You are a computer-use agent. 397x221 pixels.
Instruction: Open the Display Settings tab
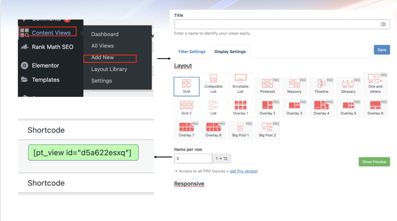(x=230, y=52)
